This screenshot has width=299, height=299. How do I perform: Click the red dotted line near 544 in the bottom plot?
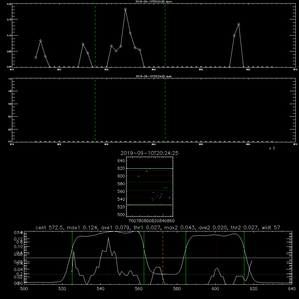point(108,258)
